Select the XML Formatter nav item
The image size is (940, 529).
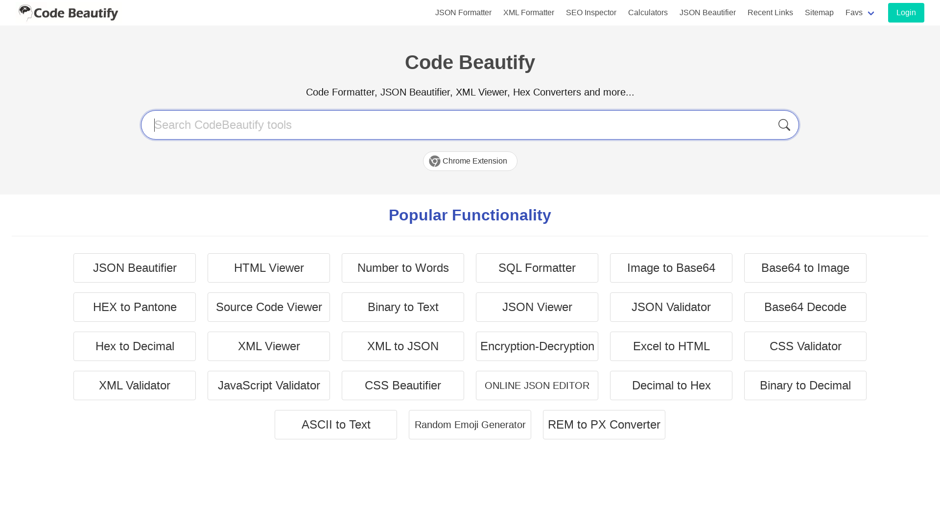[529, 12]
